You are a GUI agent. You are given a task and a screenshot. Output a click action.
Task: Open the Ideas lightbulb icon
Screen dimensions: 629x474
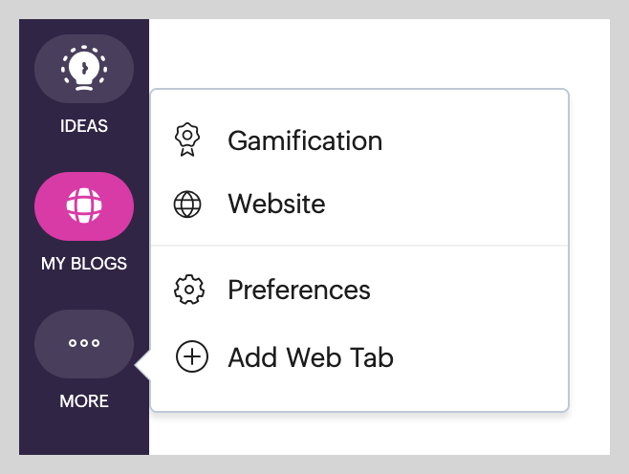pyautogui.click(x=84, y=69)
